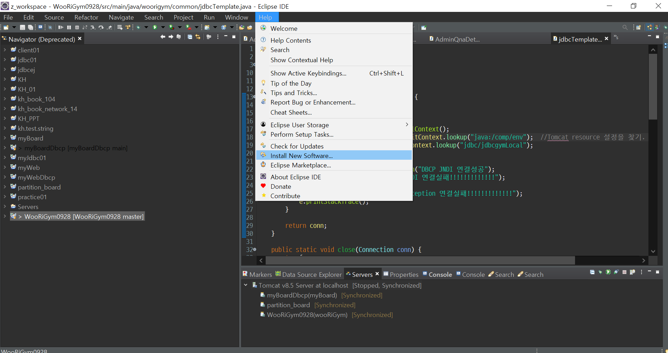
Task: Click the green Run toolbar icon
Action: pos(155,27)
